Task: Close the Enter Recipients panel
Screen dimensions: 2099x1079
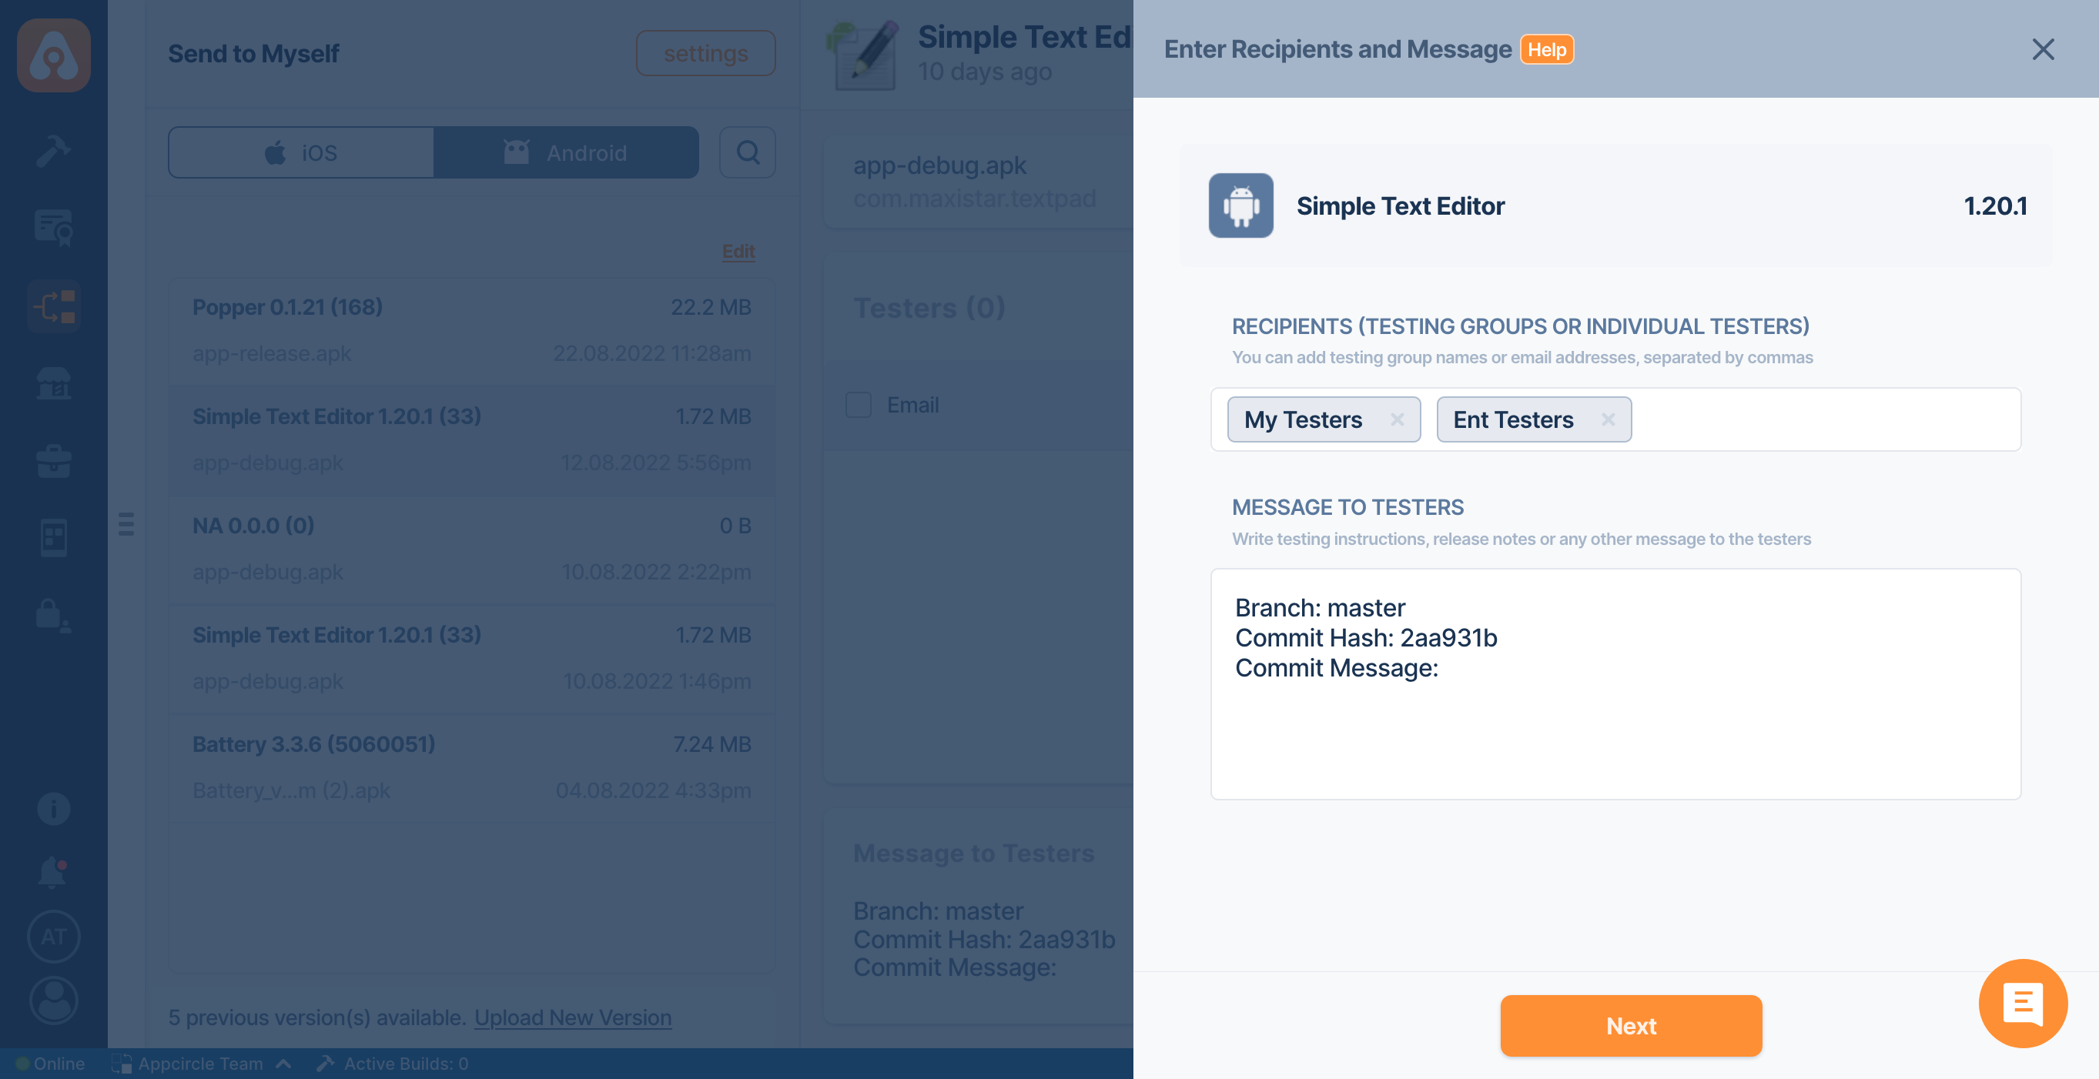Action: [x=2042, y=48]
